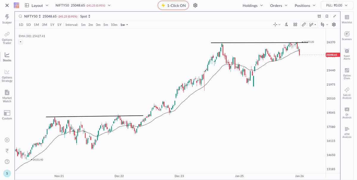Open Scanners in right sidebar
Image resolution: width=357 pixels, height=180 pixels.
pyautogui.click(x=347, y=36)
